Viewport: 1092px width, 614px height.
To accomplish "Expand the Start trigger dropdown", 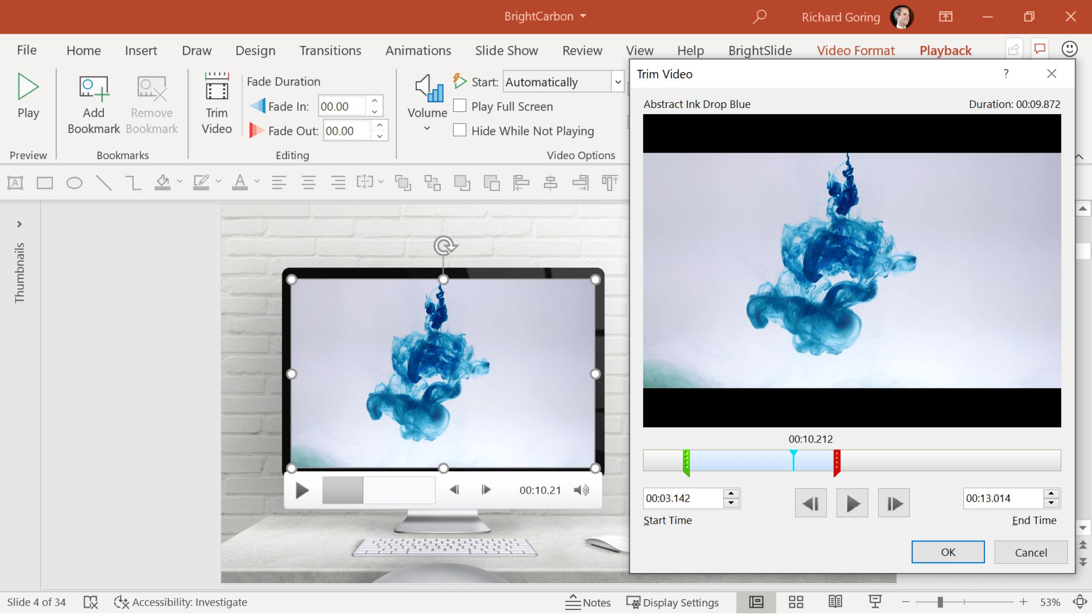I will click(x=618, y=82).
